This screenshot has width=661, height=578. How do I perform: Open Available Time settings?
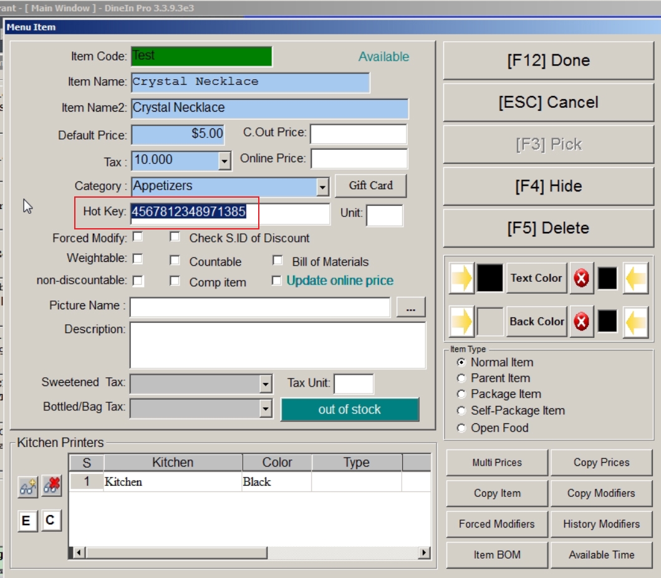tap(601, 555)
